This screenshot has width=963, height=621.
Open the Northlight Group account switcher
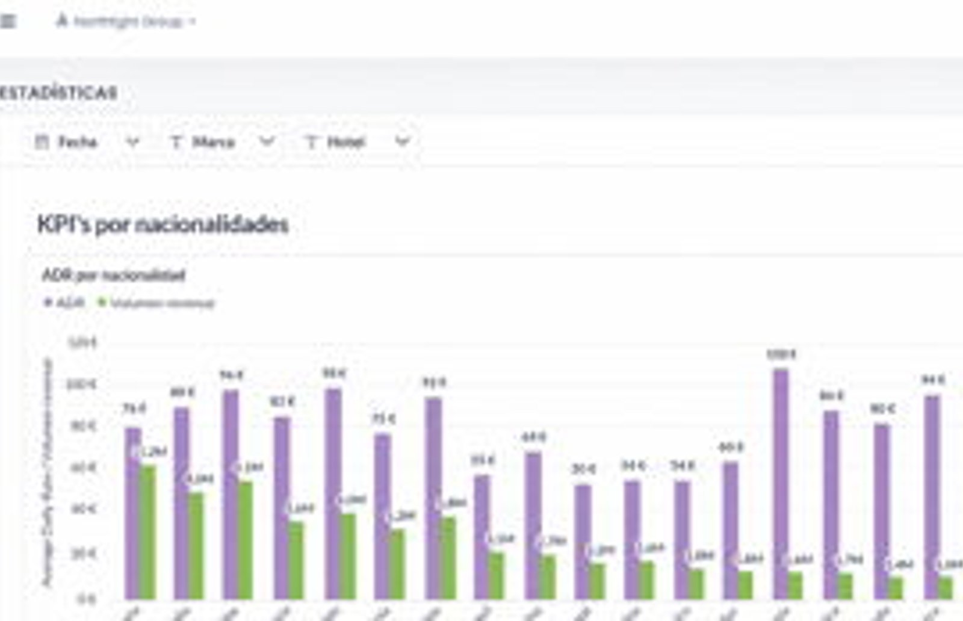126,22
